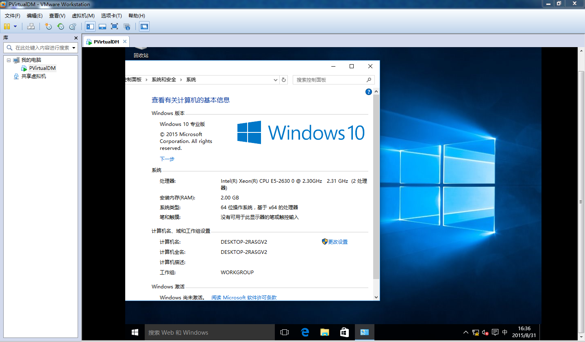Screen dimensions: 585x342
Task: Open the 帮助(H) menu
Action: (137, 16)
